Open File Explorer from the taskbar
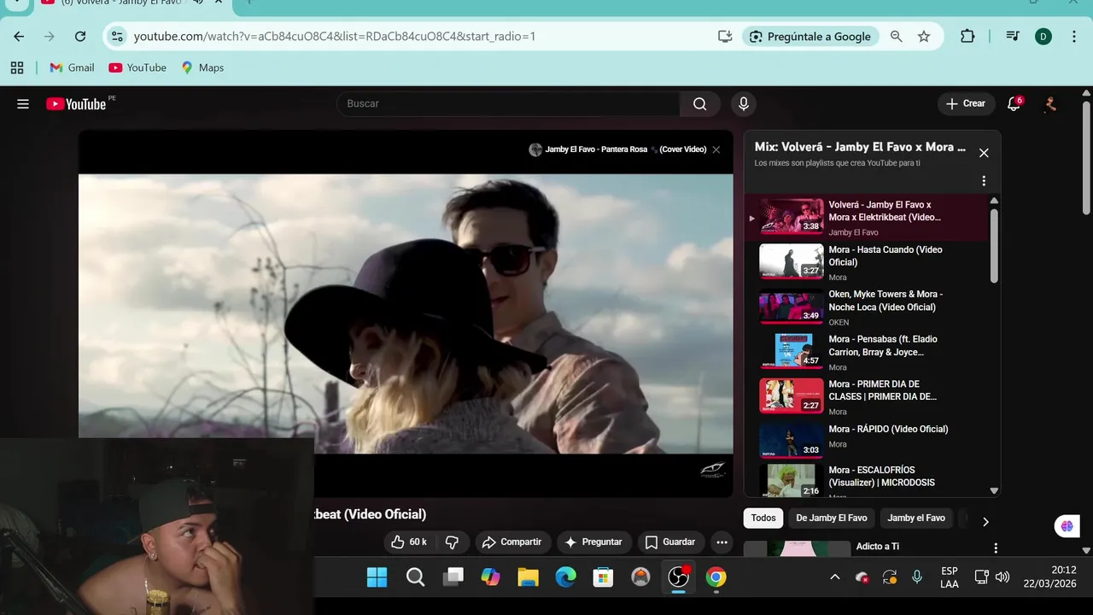This screenshot has height=615, width=1093. (x=528, y=577)
